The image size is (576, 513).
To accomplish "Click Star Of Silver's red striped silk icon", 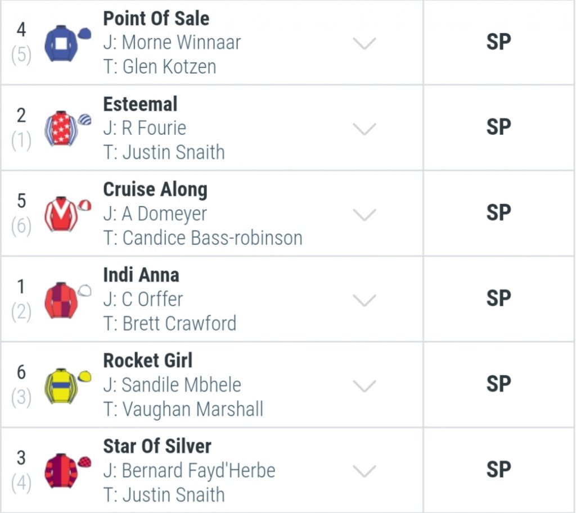I will coord(67,471).
